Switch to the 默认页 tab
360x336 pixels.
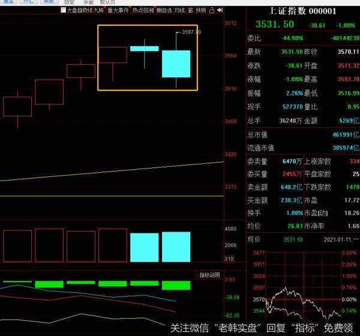coord(107,2)
